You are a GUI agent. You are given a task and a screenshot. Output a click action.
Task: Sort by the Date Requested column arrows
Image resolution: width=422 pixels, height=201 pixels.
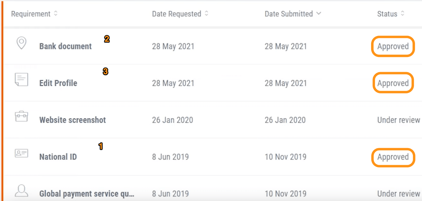[x=207, y=13]
